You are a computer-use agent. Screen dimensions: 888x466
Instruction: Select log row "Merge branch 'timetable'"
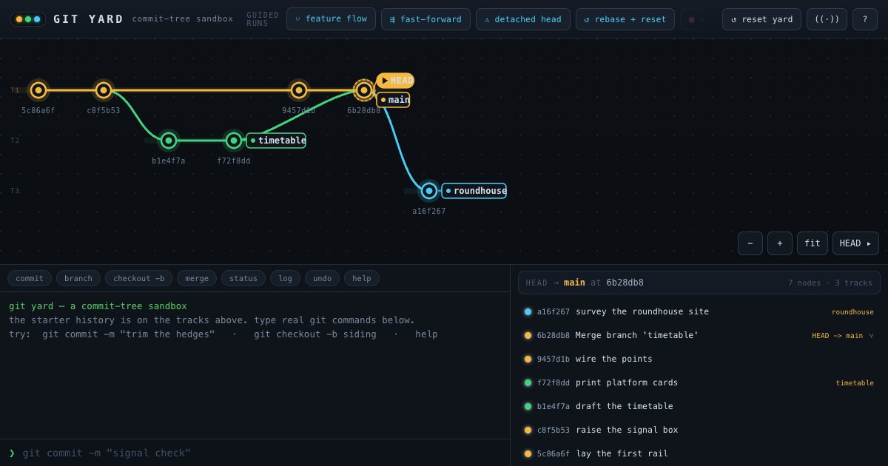point(699,335)
